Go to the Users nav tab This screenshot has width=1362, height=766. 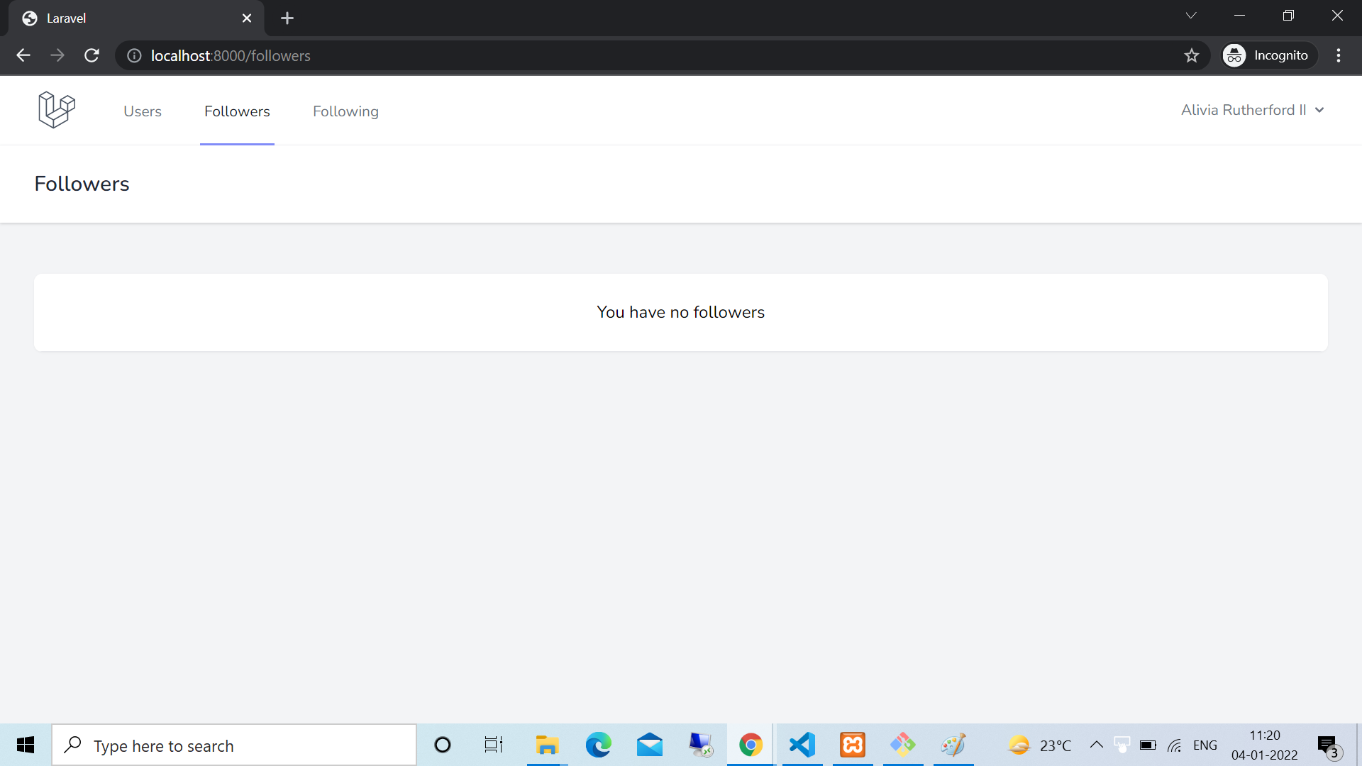click(x=143, y=111)
